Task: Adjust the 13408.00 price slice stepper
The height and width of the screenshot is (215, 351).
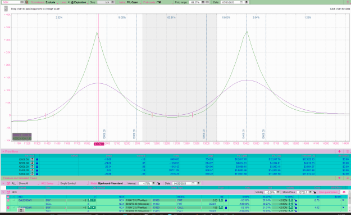Action: 32,170
